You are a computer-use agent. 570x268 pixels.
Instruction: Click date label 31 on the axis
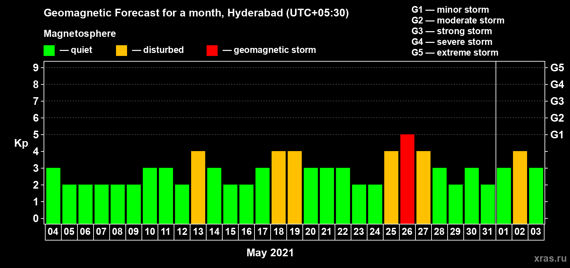(488, 232)
